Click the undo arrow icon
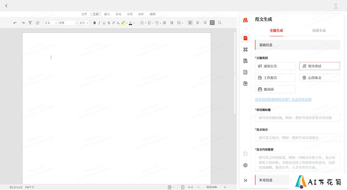The width and height of the screenshot is (347, 190). (x=15, y=23)
